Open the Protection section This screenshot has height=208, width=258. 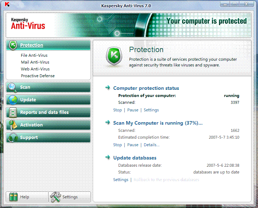48,45
